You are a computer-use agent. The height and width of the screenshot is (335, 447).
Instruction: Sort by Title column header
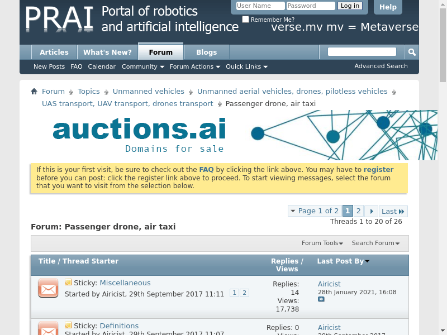47,261
